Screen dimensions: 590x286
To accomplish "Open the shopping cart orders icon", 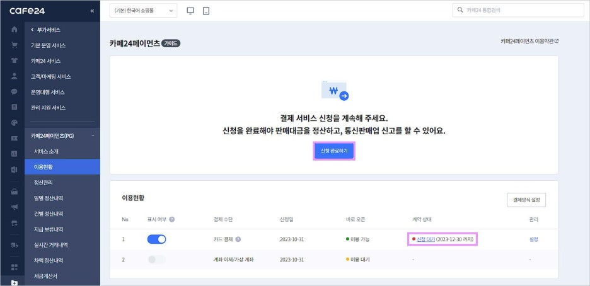I will click(x=14, y=45).
